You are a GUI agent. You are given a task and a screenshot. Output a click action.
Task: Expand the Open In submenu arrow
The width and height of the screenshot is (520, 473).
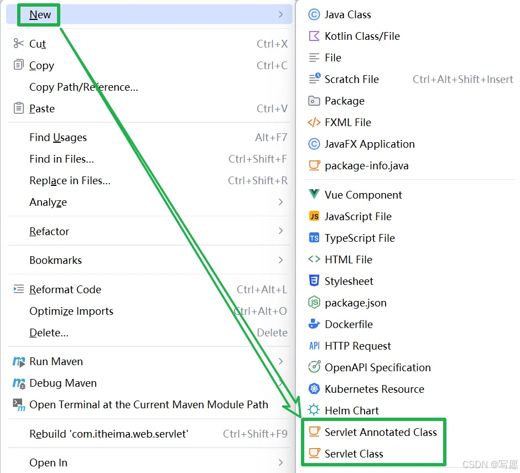click(x=280, y=462)
